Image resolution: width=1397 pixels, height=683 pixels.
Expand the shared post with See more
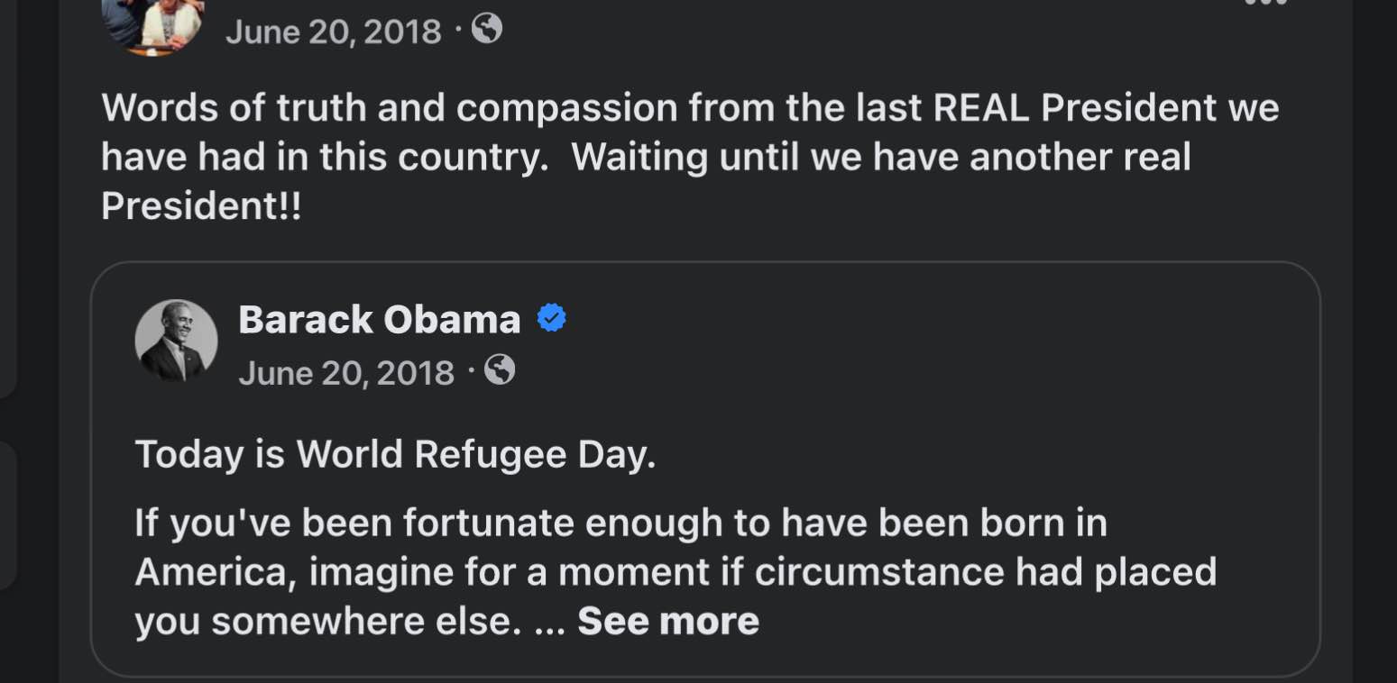(x=668, y=621)
